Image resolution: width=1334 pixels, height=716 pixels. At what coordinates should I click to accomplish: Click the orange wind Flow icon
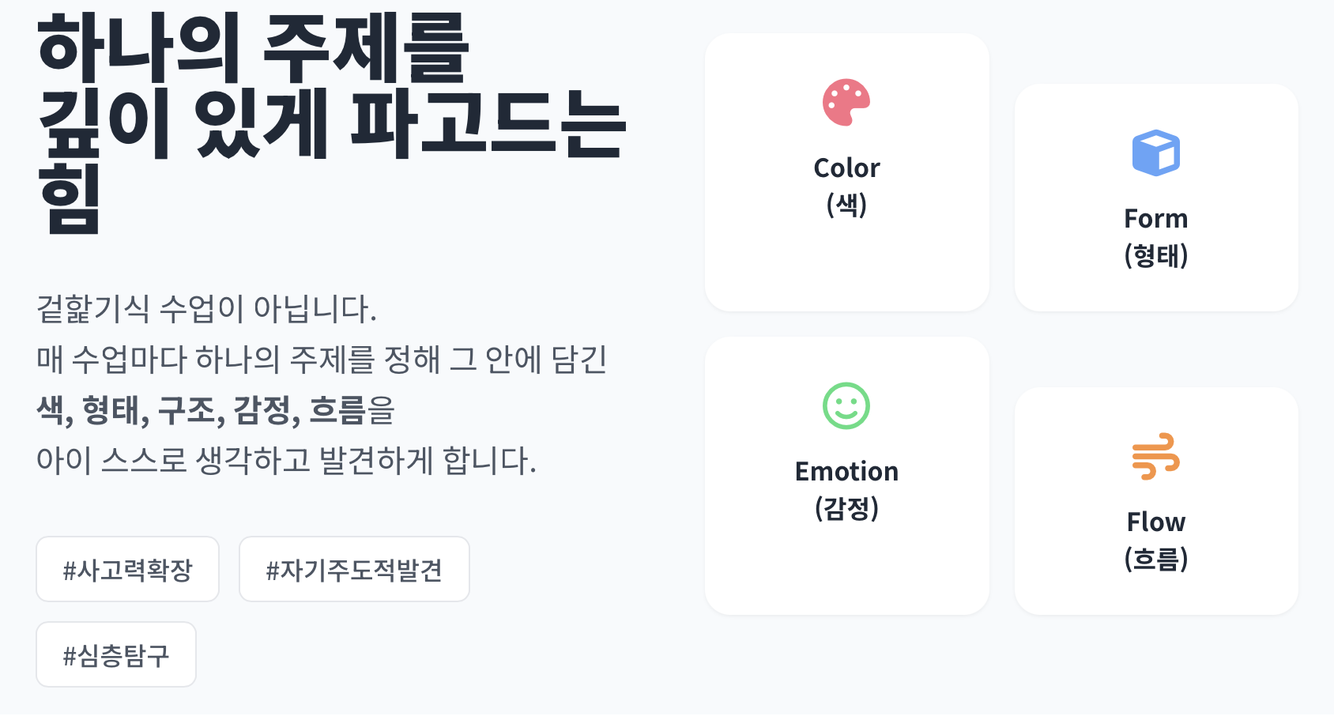(x=1155, y=457)
